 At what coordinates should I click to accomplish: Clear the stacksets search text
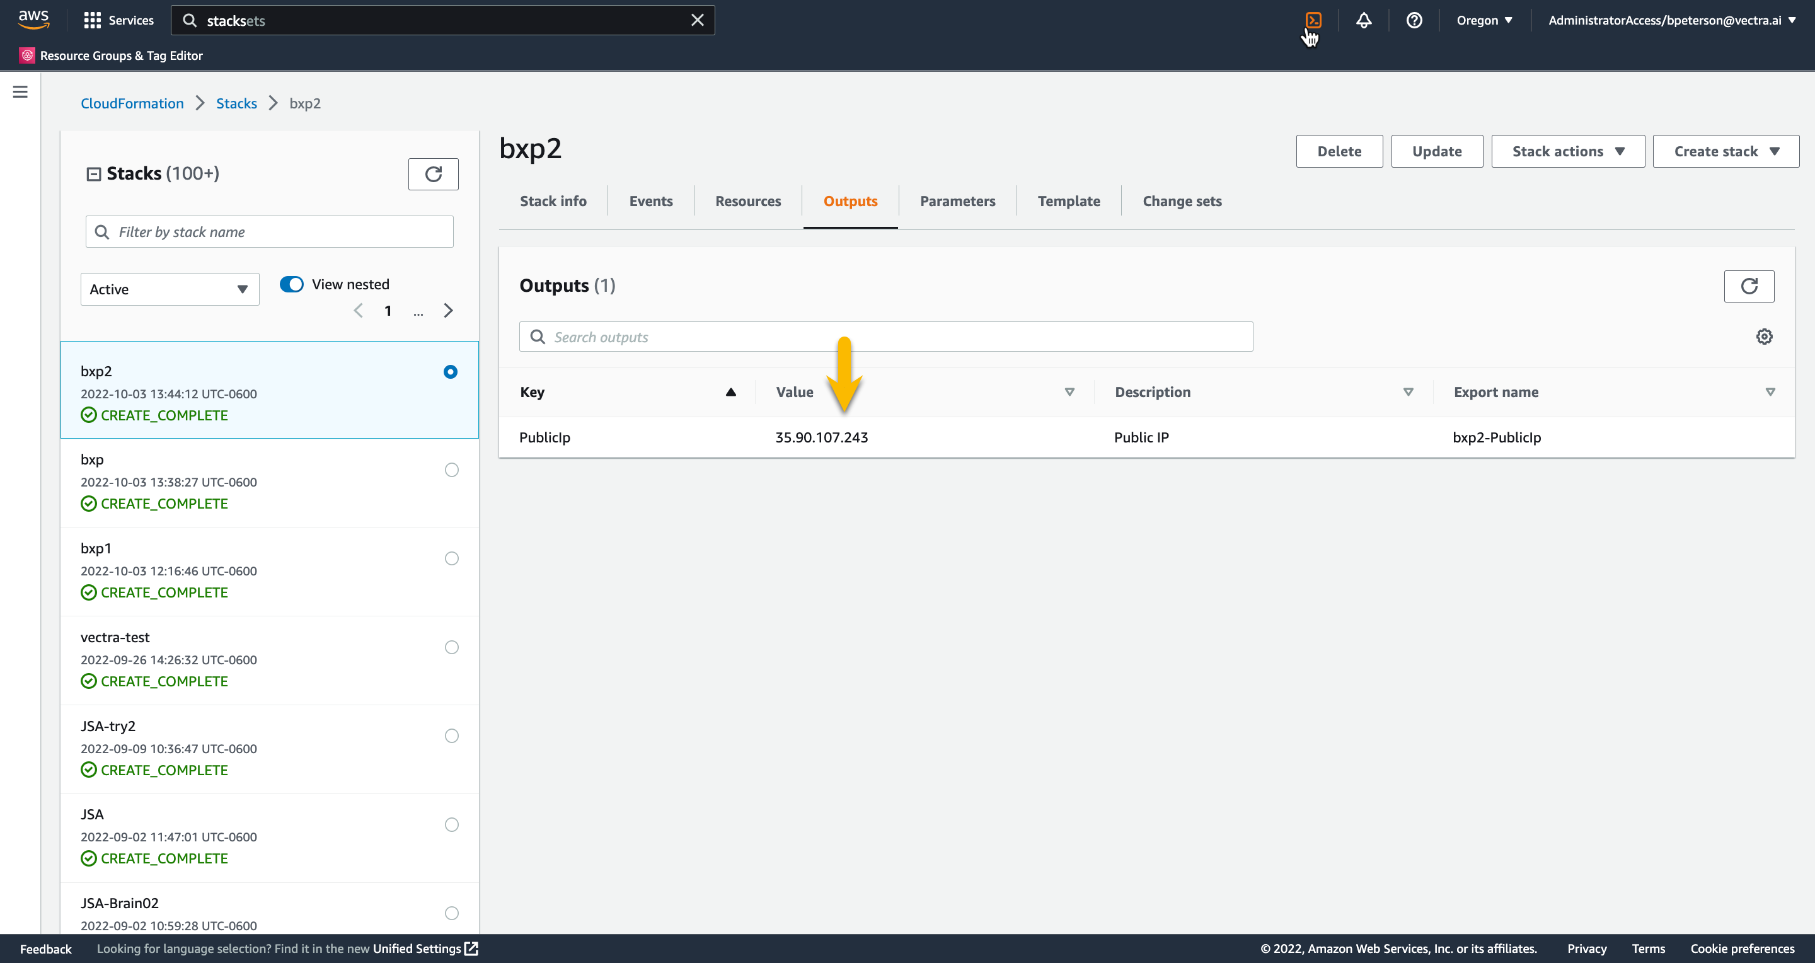point(697,20)
